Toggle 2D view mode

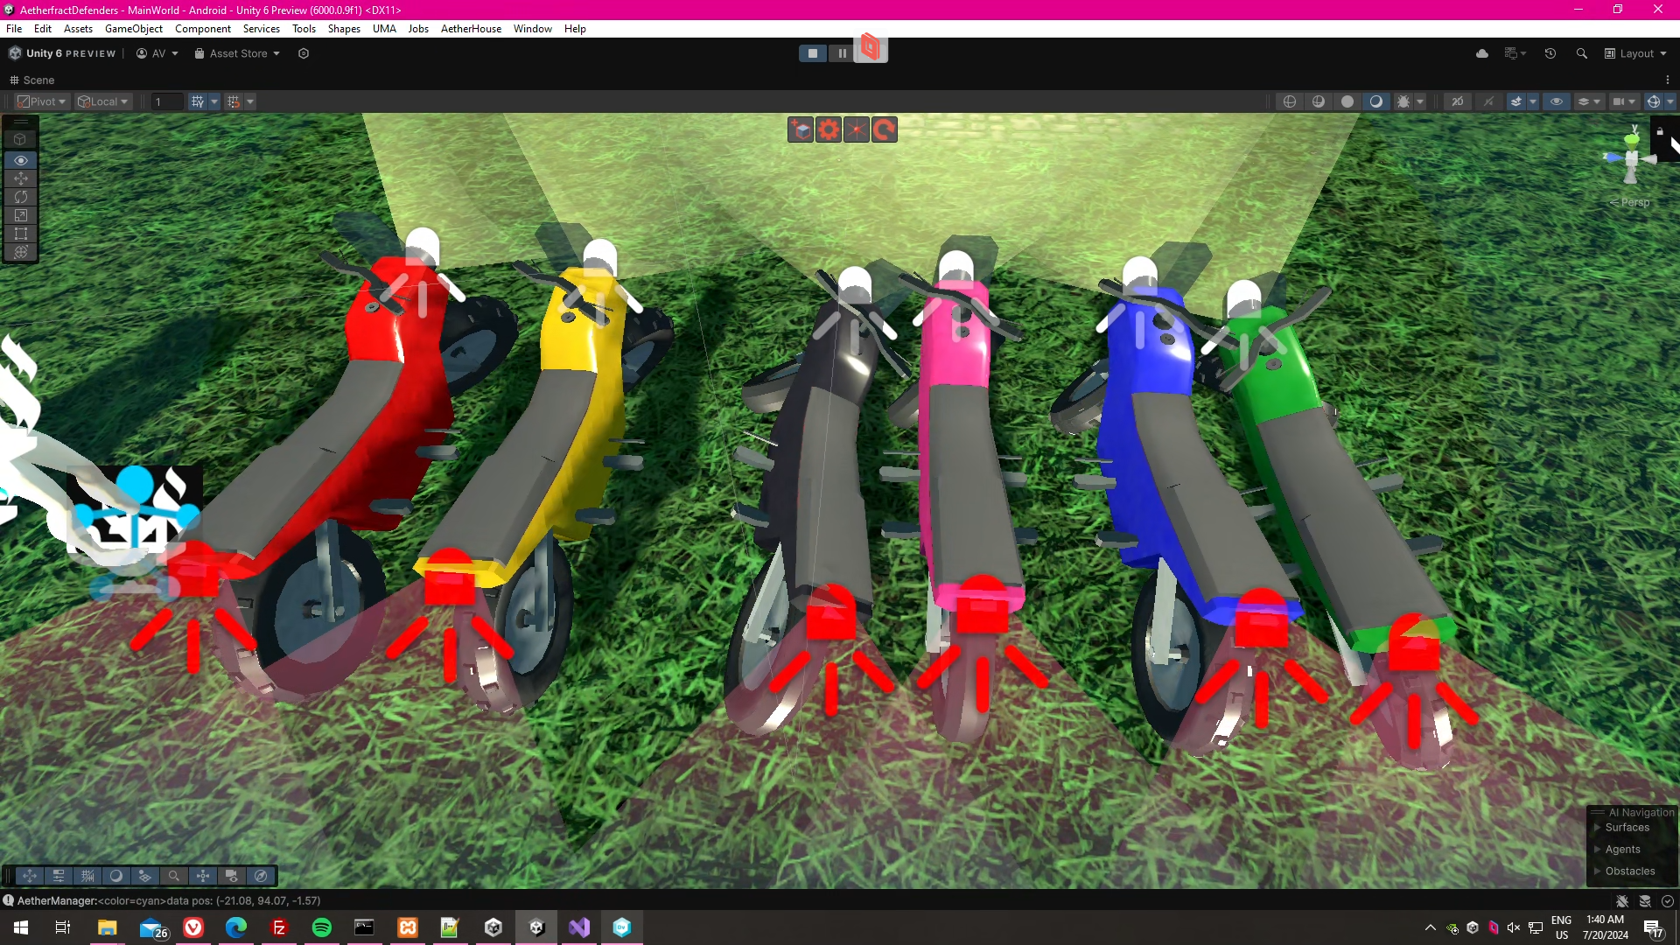(x=1458, y=101)
